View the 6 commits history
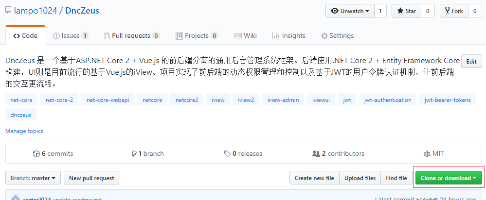 pyautogui.click(x=53, y=153)
